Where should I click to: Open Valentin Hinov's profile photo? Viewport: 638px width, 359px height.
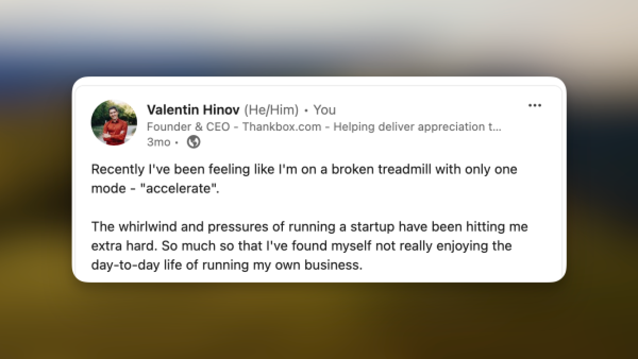coord(114,123)
